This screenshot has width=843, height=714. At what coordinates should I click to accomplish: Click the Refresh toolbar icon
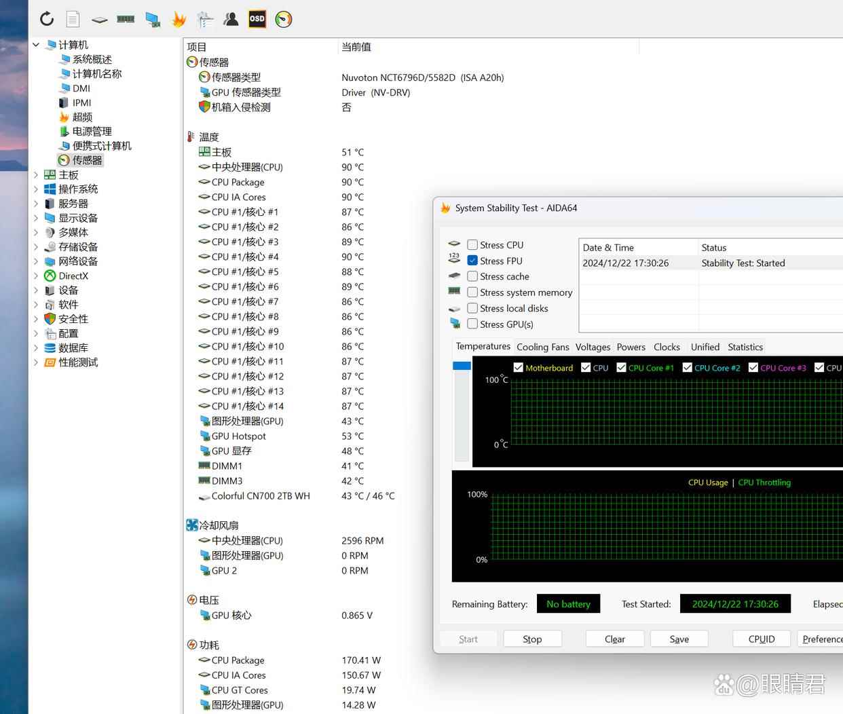coord(47,19)
